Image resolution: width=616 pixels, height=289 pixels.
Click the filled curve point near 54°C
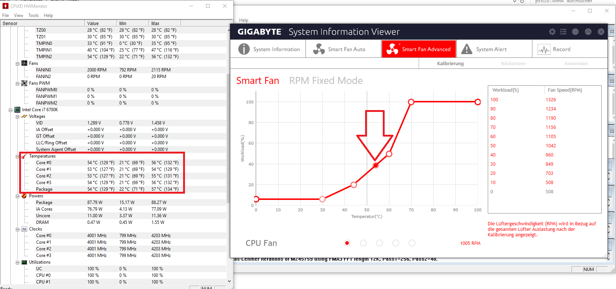(x=375, y=165)
